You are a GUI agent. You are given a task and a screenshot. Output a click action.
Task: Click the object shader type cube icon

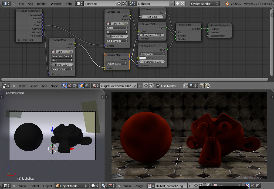pyautogui.click(x=82, y=86)
